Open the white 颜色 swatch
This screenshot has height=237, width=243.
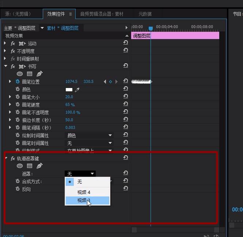tap(69, 90)
